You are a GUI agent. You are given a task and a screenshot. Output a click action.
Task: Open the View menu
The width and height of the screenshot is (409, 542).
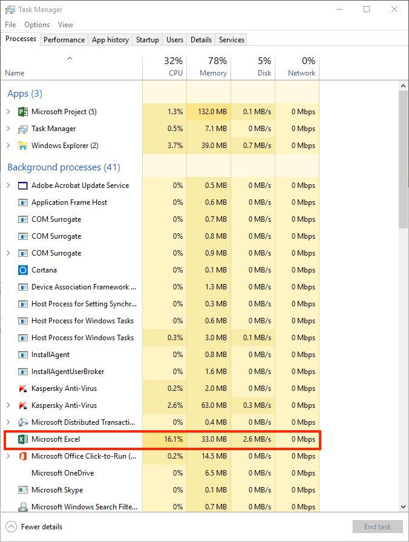pyautogui.click(x=65, y=25)
